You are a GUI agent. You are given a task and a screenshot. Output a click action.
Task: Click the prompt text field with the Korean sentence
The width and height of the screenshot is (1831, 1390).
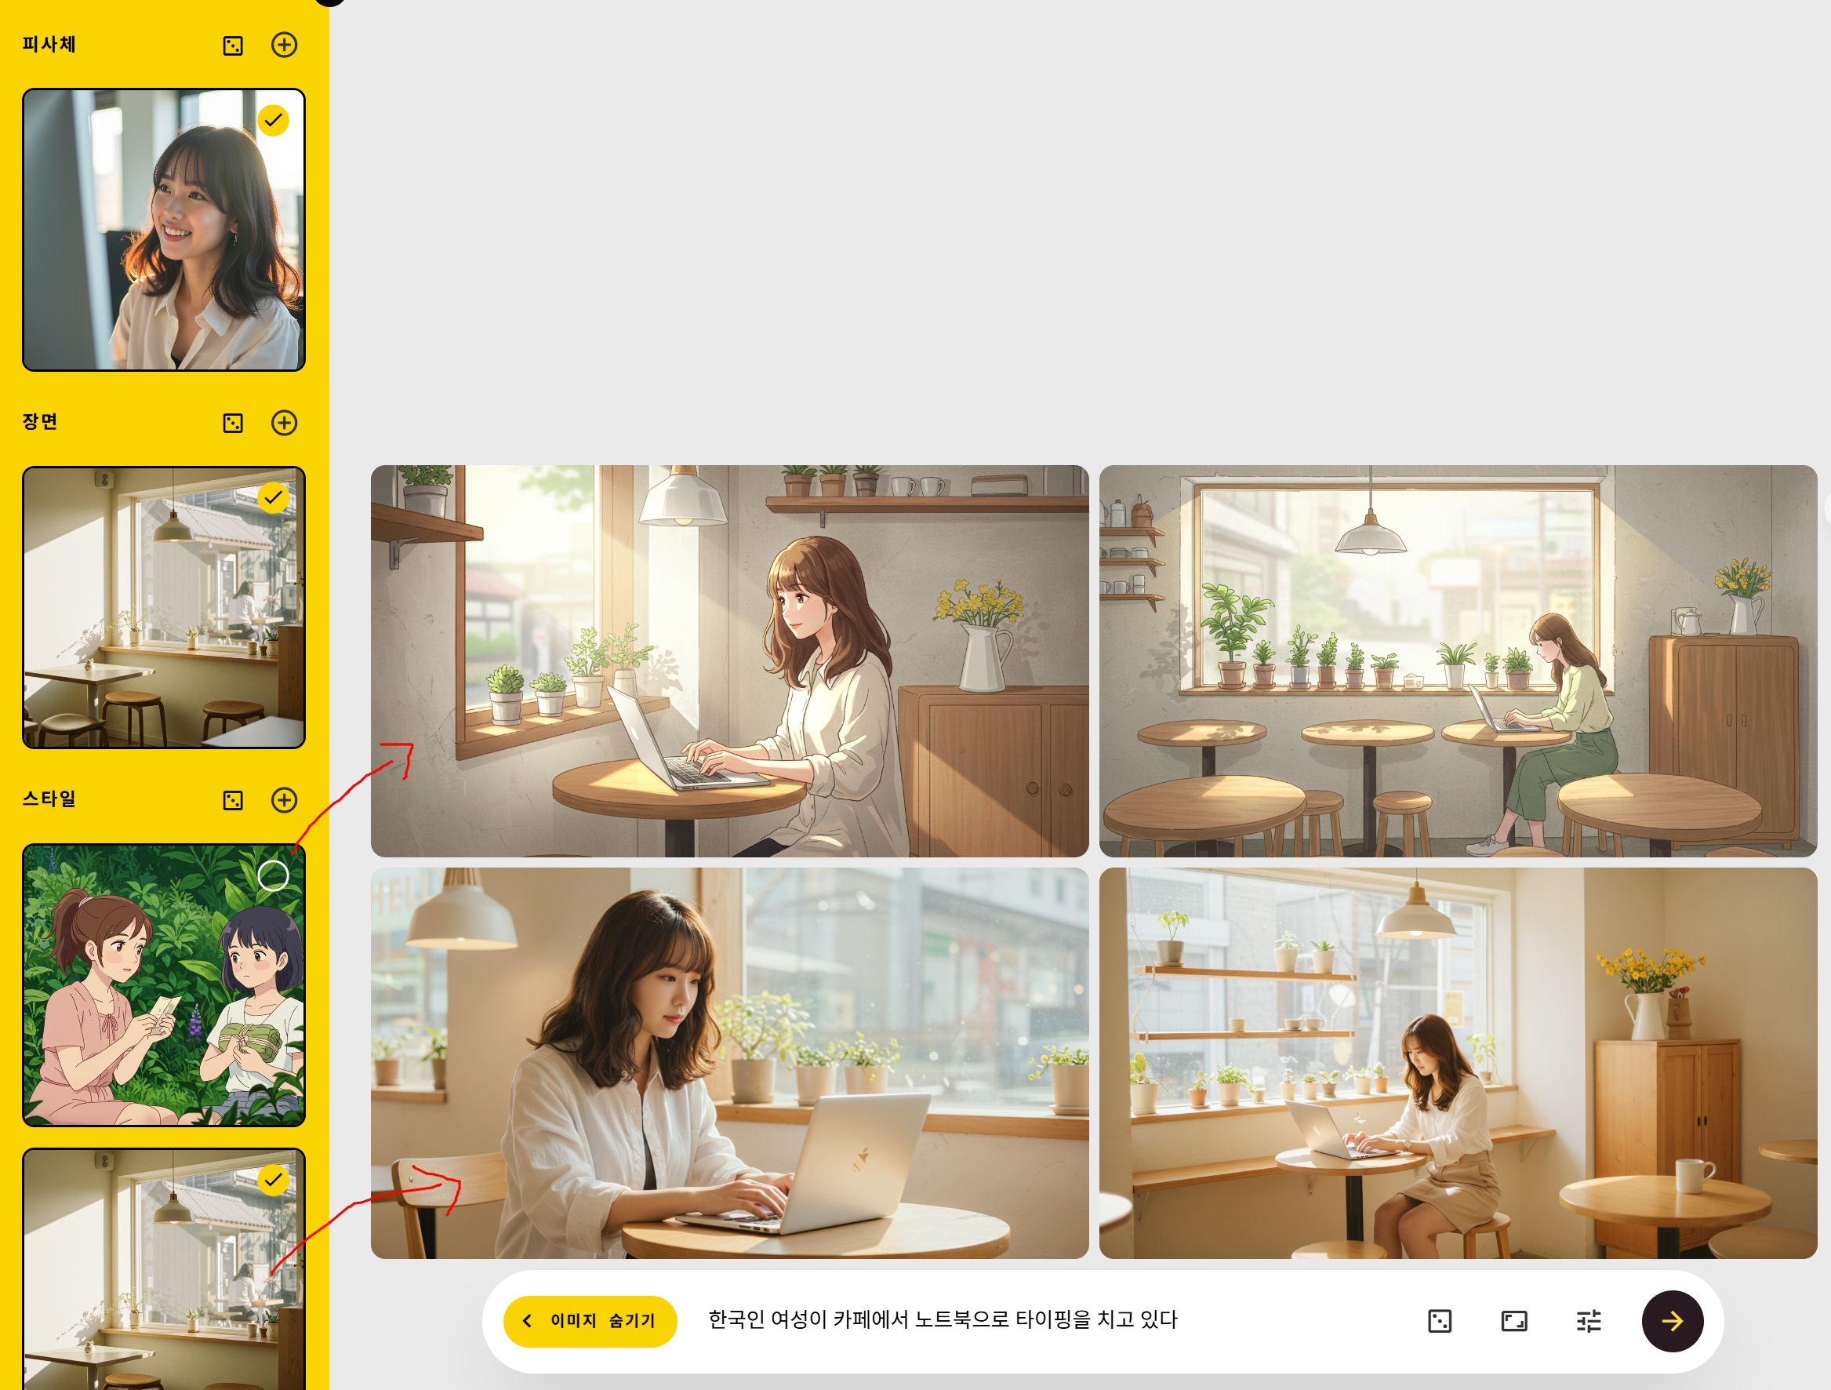tap(943, 1319)
